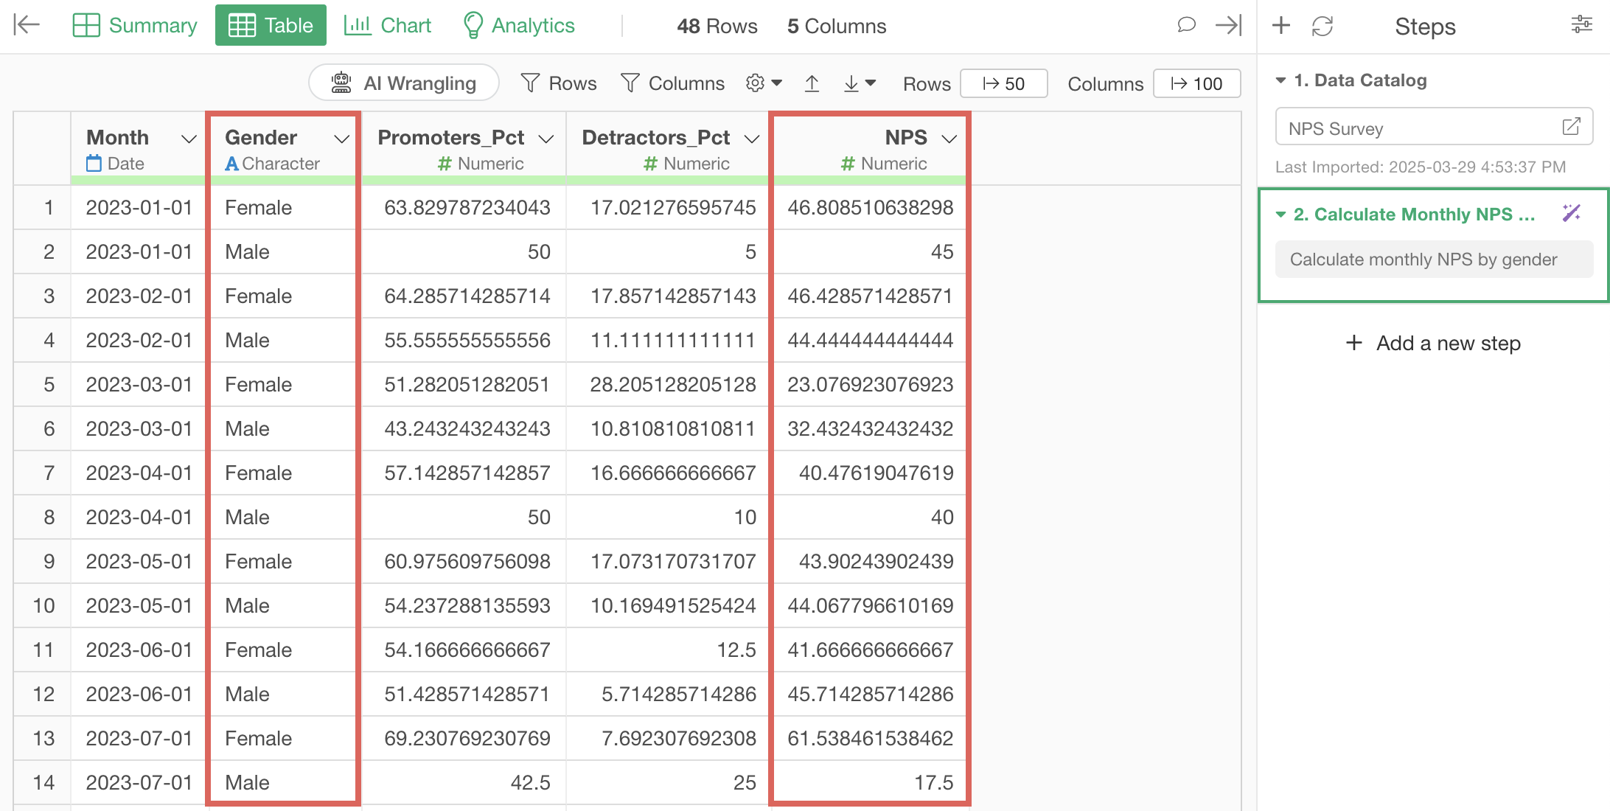This screenshot has height=811, width=1610.
Task: Collapse the 1. Data Catalog step
Action: (1280, 80)
